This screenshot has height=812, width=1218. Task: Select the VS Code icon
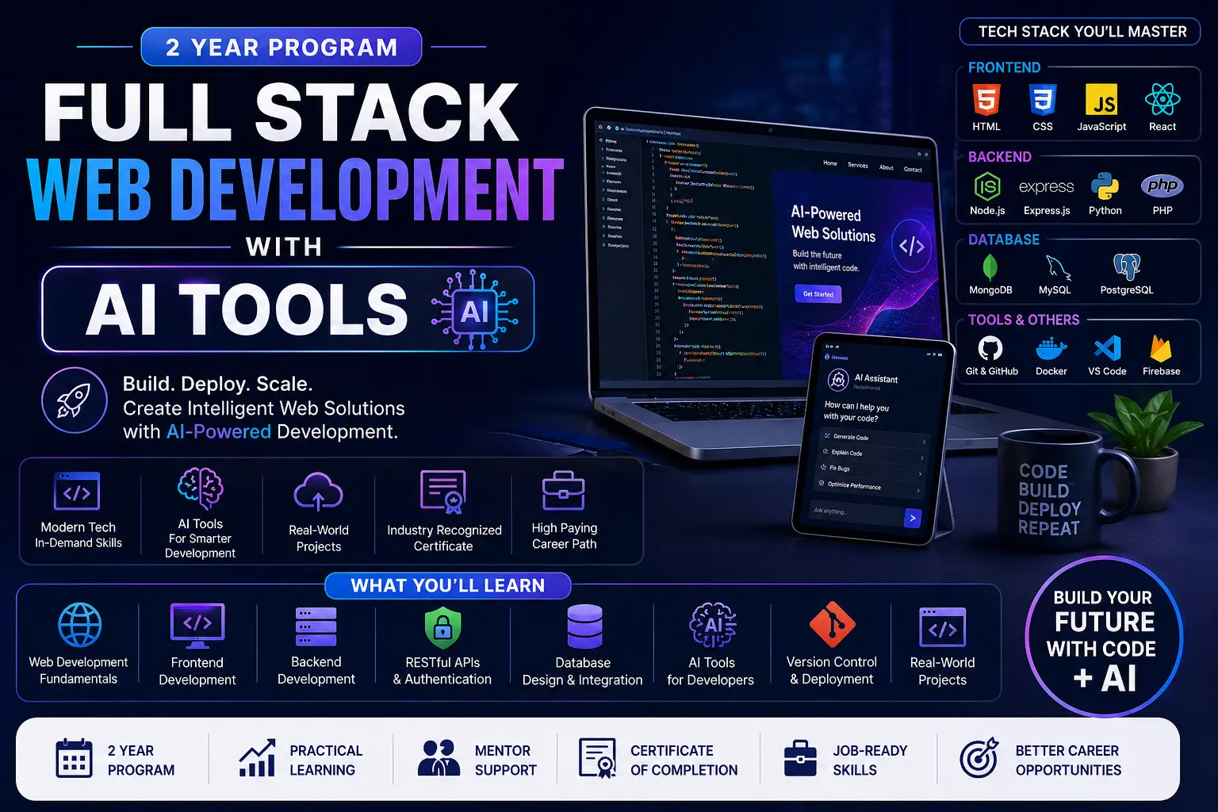[1107, 348]
